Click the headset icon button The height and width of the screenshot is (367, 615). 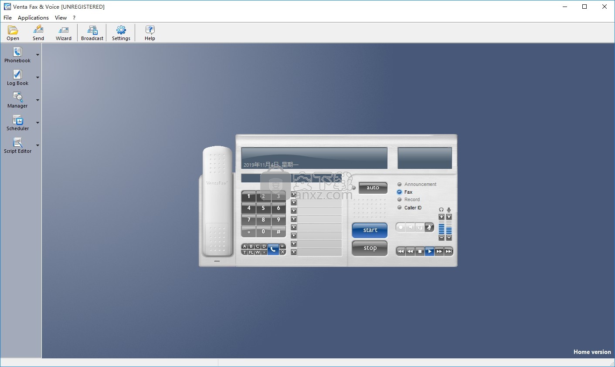(420, 227)
